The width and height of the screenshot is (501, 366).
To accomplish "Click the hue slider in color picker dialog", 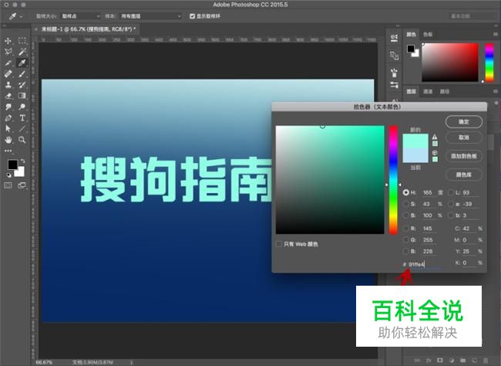I will coord(393,180).
